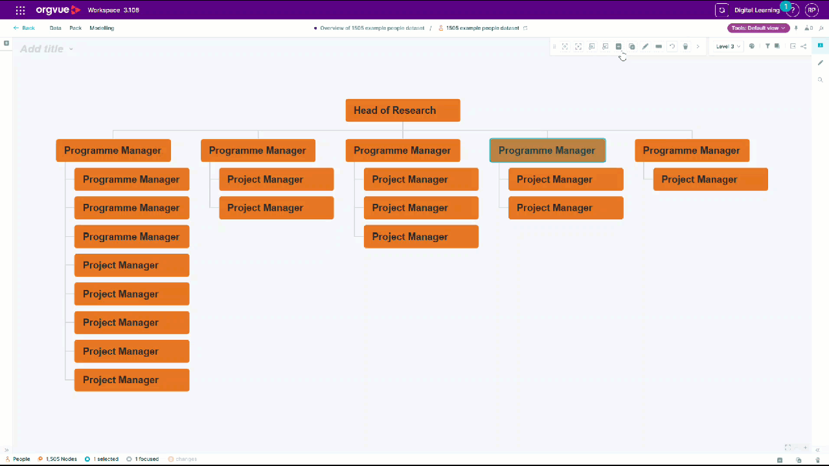Select the pencil edit tool in the toolbar
Image resolution: width=829 pixels, height=466 pixels.
pyautogui.click(x=645, y=46)
